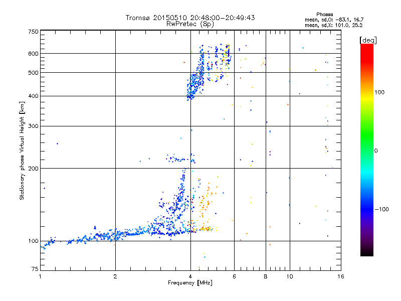Click the y-axis tick label '750'

pos(33,32)
